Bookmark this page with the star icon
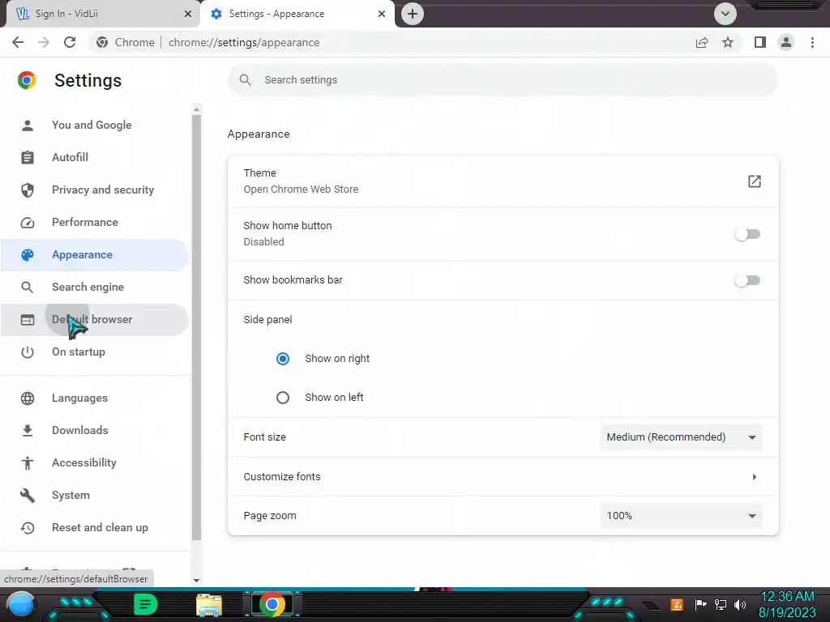 click(x=728, y=42)
